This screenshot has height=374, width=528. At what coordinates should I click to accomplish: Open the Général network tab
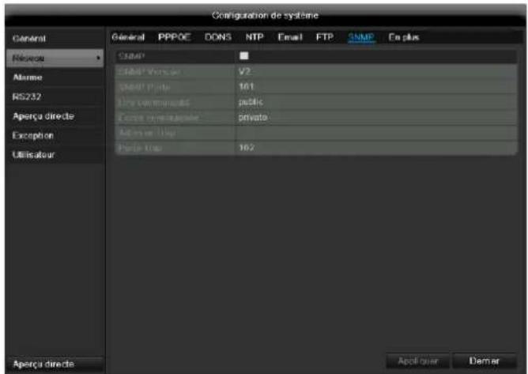[128, 37]
